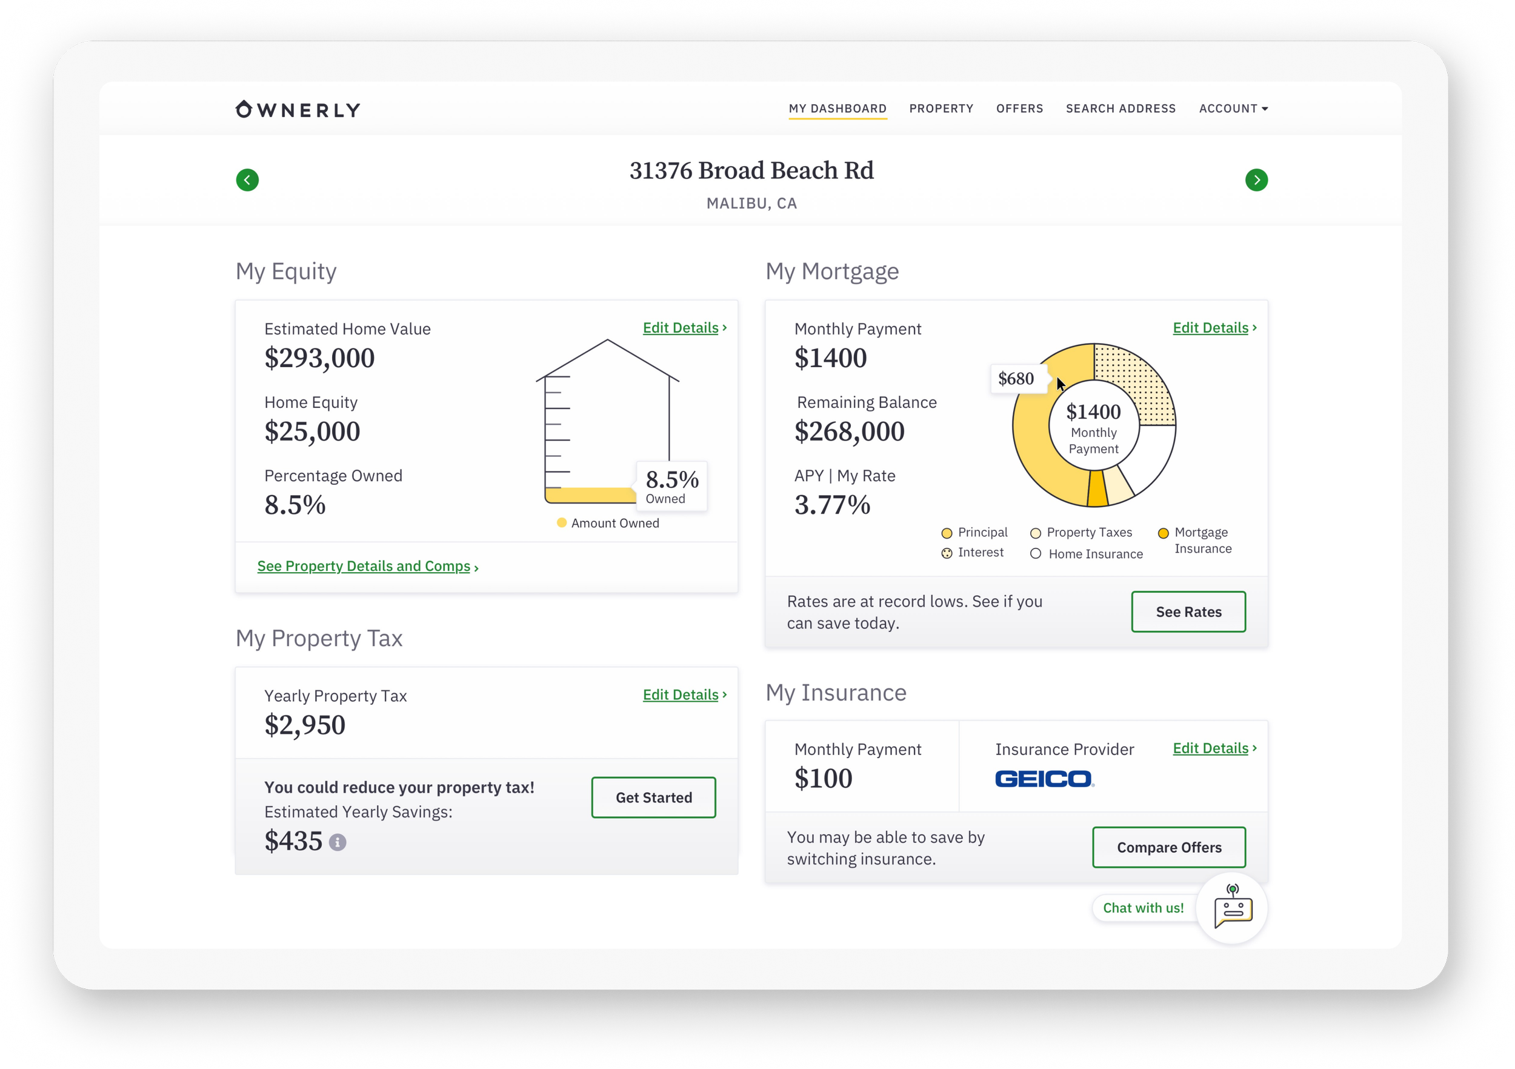The image size is (1515, 1069).
Task: Click Edit Details in My Mortgage card
Action: click(x=1214, y=327)
